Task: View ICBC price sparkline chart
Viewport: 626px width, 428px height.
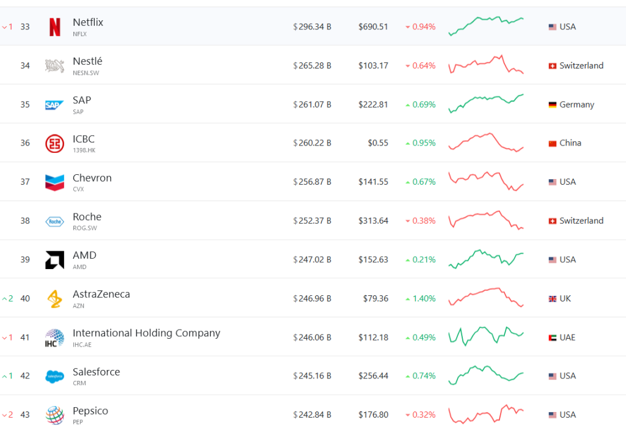Action: 486,142
